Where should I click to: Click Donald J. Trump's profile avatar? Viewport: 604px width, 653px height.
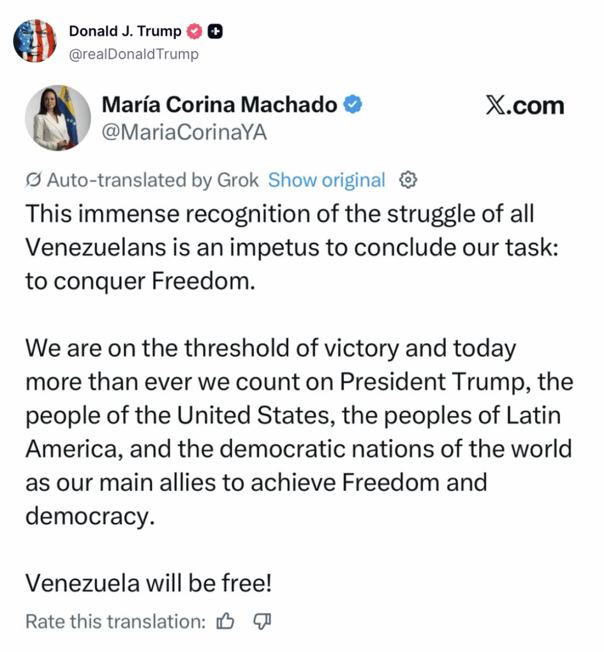(35, 41)
